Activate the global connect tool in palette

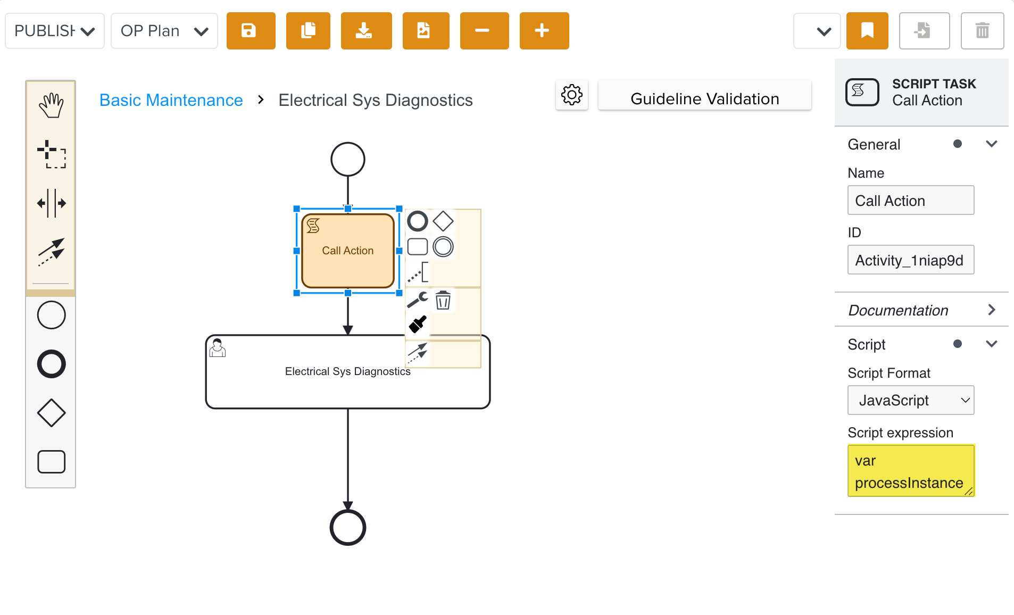coord(51,252)
